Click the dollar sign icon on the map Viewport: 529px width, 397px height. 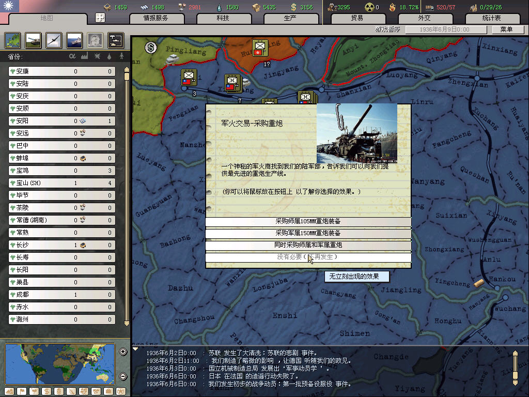point(151,48)
